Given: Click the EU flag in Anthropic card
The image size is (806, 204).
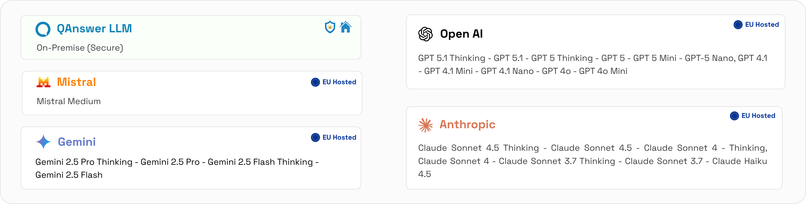Looking at the screenshot, I should 734,116.
